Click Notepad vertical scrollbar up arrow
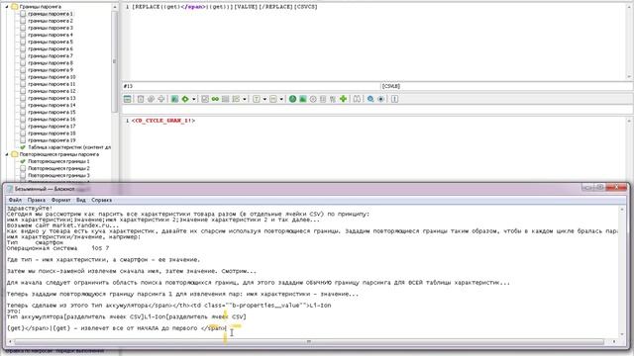Image resolution: width=634 pixels, height=356 pixels. pos(622,209)
